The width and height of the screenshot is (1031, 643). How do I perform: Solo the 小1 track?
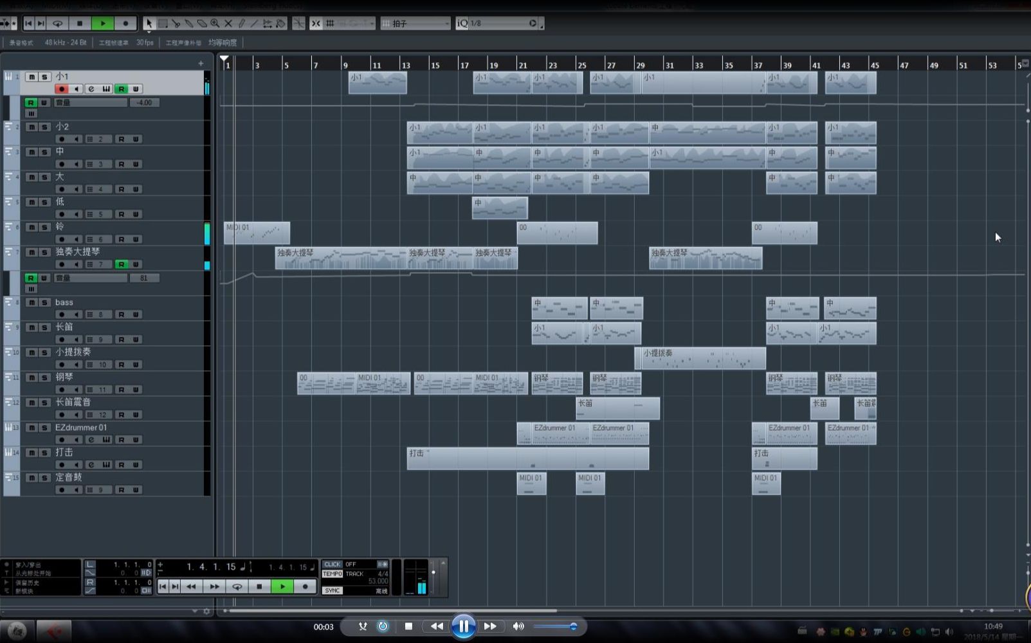pyautogui.click(x=44, y=77)
